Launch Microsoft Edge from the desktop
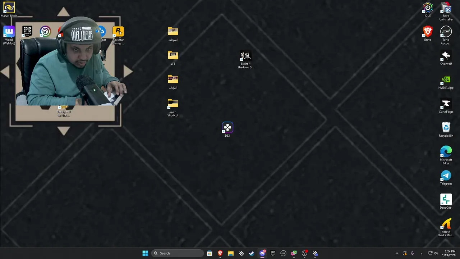Image resolution: width=460 pixels, height=259 pixels. coord(446,155)
